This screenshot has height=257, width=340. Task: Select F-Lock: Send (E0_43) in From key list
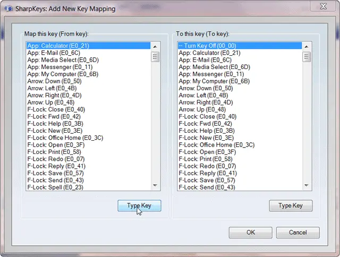[x=88, y=181]
